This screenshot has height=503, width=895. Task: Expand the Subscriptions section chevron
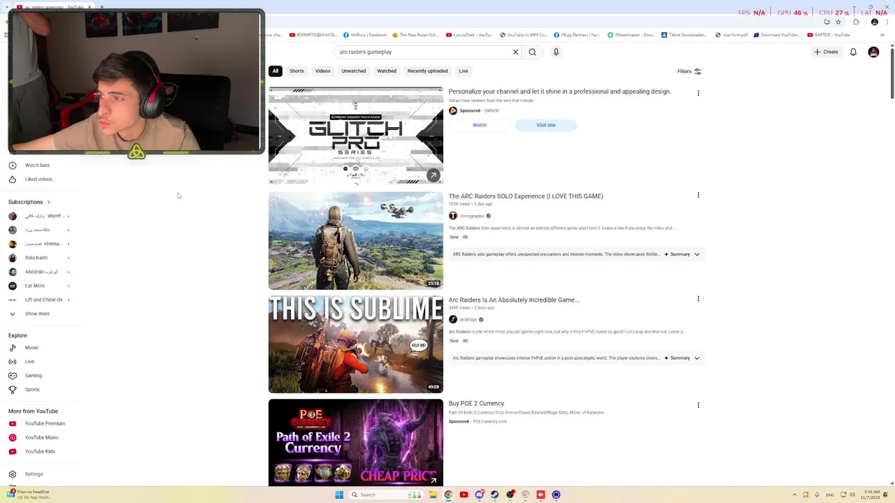(x=48, y=202)
